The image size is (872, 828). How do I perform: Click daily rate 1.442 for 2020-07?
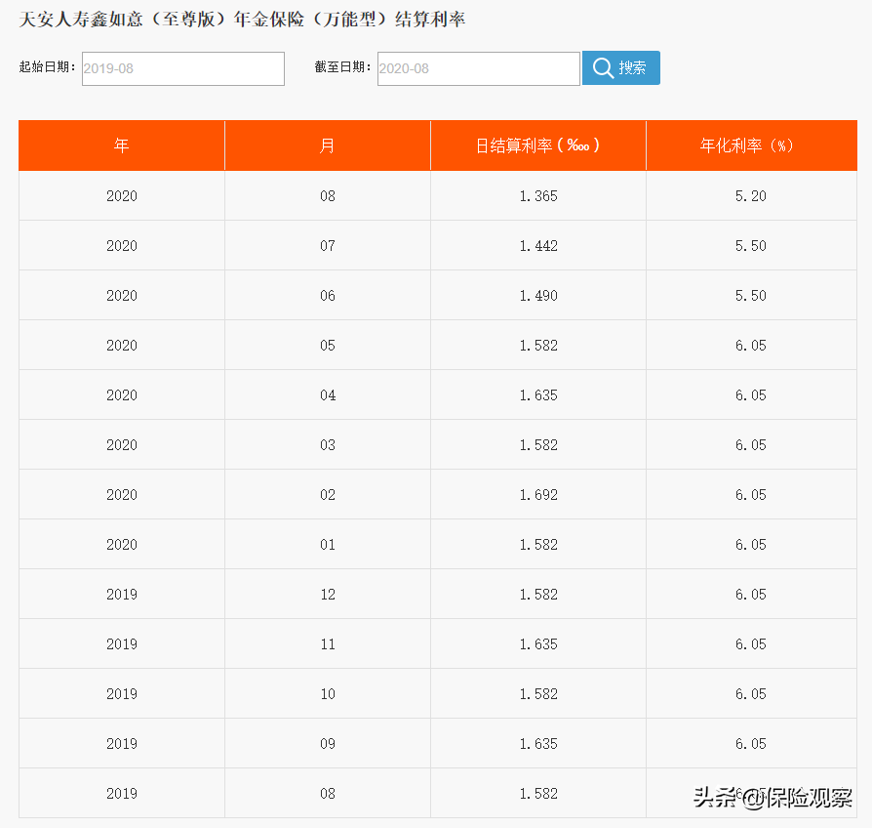pos(538,245)
